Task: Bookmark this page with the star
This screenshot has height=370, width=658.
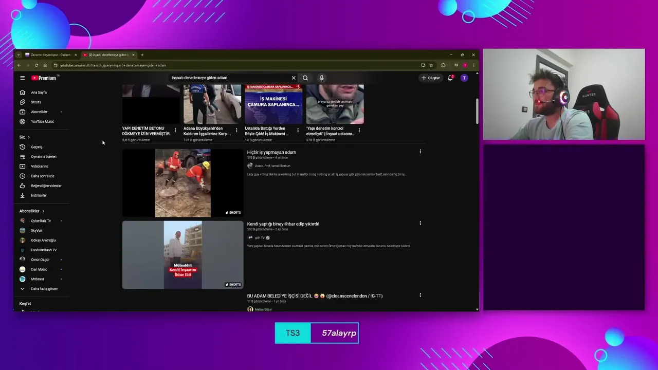Action: tap(431, 65)
